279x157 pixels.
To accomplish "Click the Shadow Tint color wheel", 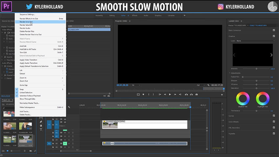I will coord(243,98).
